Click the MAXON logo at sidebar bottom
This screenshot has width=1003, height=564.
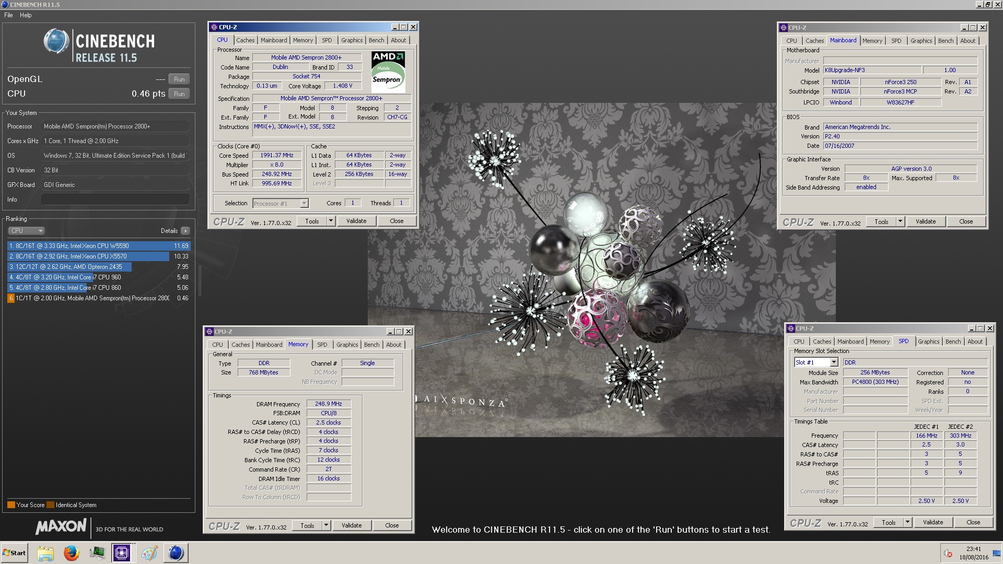(61, 526)
